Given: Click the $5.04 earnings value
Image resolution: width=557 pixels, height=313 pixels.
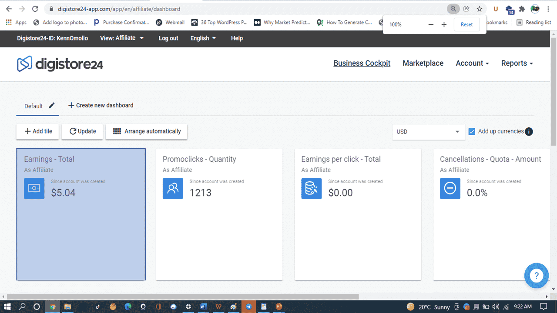Looking at the screenshot, I should pos(64,193).
